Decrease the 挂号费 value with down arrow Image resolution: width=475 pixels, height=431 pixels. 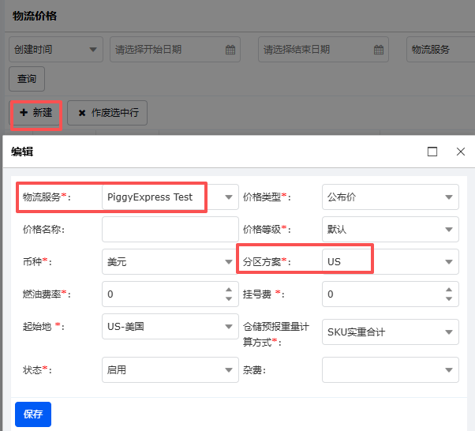point(449,299)
